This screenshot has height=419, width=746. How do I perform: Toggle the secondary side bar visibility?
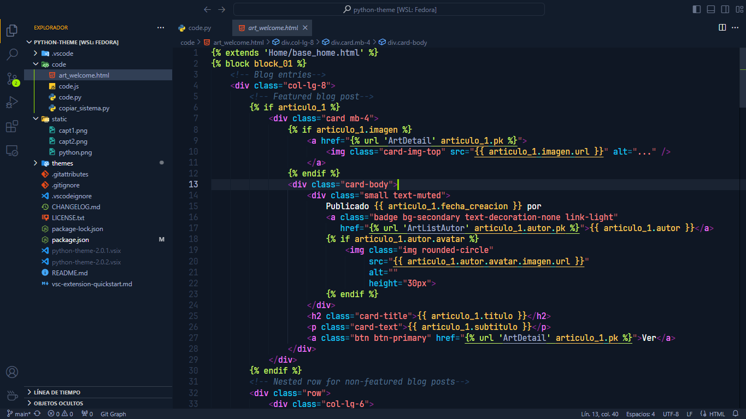(x=725, y=9)
